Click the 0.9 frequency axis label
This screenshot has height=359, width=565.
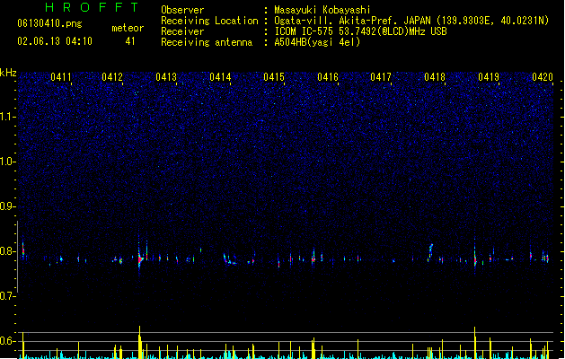tap(7, 206)
